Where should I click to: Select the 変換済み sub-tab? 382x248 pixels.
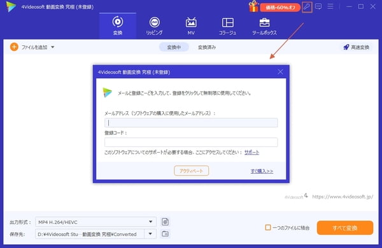coord(206,47)
